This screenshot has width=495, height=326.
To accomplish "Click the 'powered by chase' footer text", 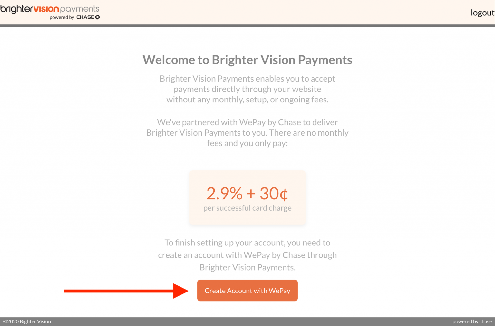I will tap(472, 321).
